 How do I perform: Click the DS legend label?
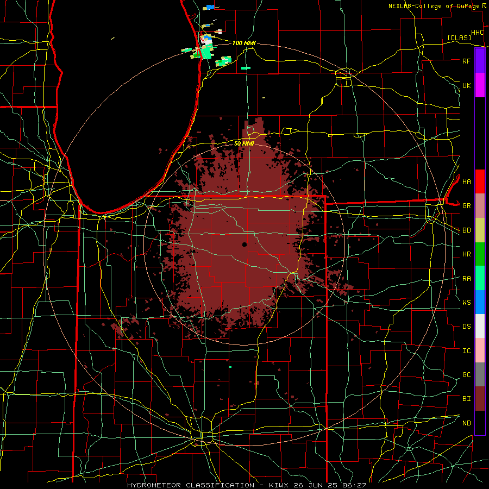tap(467, 327)
